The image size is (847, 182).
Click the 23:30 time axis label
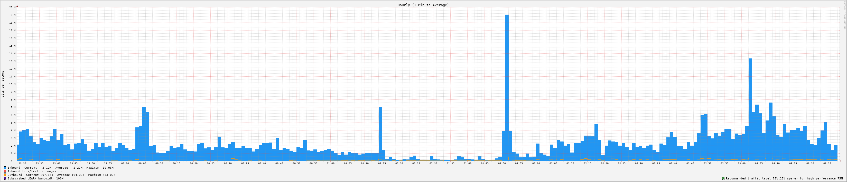click(x=22, y=163)
